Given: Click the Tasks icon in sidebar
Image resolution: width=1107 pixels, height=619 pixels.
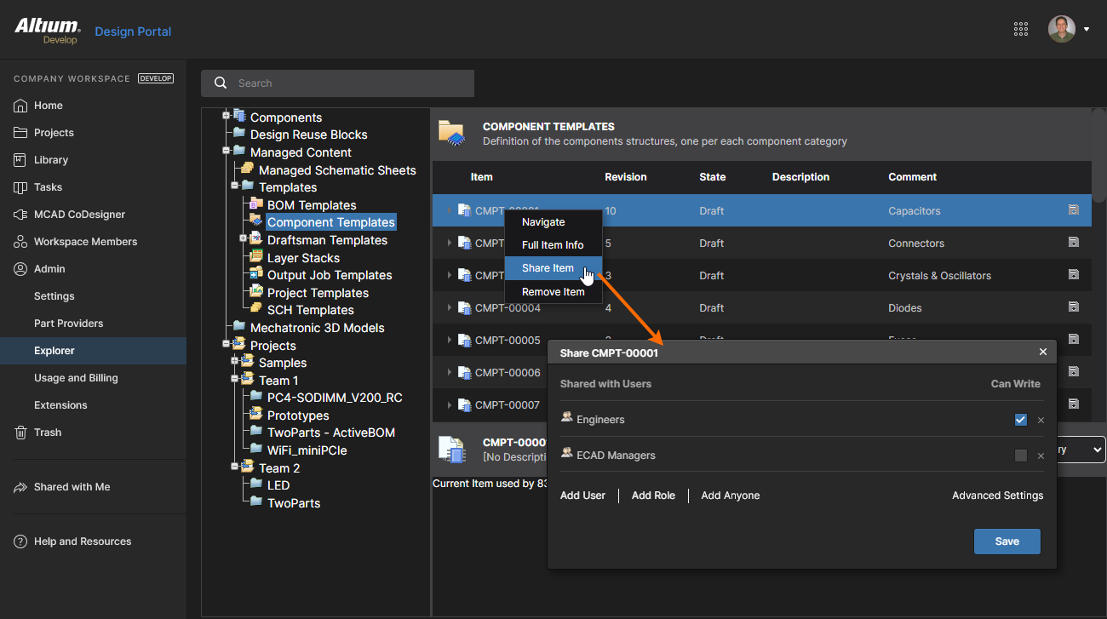Looking at the screenshot, I should (20, 187).
